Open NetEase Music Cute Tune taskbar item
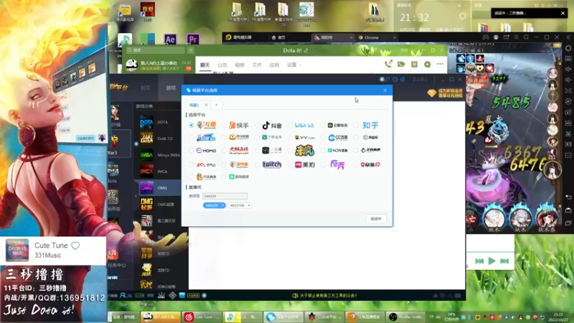The width and height of the screenshot is (574, 323). point(202,317)
